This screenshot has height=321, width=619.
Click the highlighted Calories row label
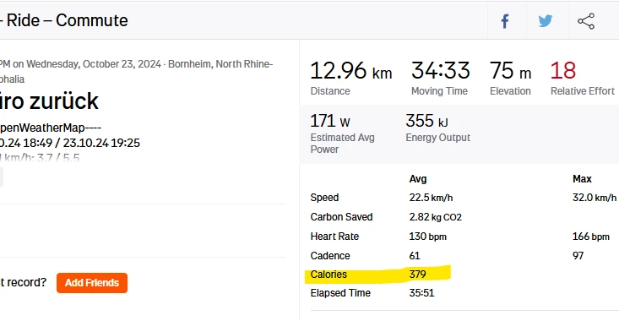[329, 275]
